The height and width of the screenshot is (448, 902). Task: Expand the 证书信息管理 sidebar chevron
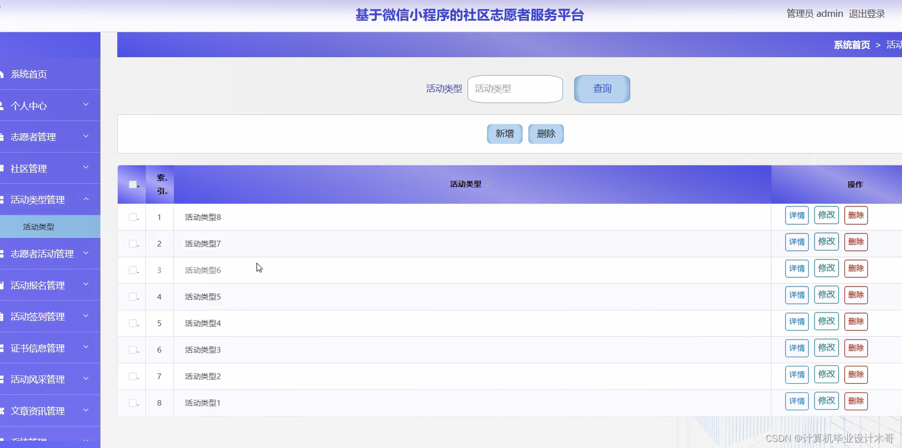pos(86,347)
